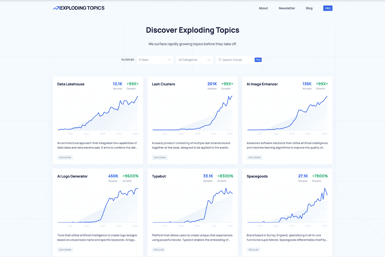
Task: Click the 27.1K volume value
Action: coord(303,176)
